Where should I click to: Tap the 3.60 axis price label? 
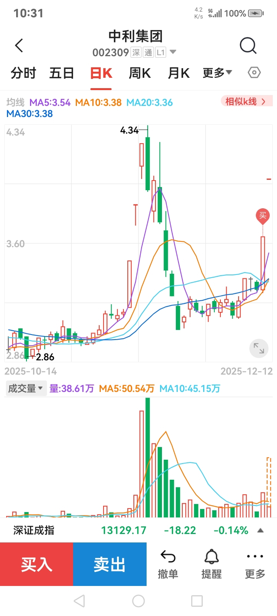(x=15, y=244)
